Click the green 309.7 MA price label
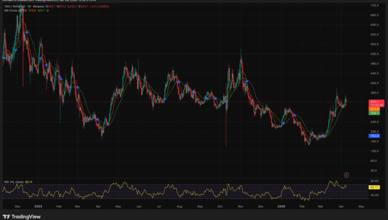The height and width of the screenshot is (220, 388). tap(375, 113)
